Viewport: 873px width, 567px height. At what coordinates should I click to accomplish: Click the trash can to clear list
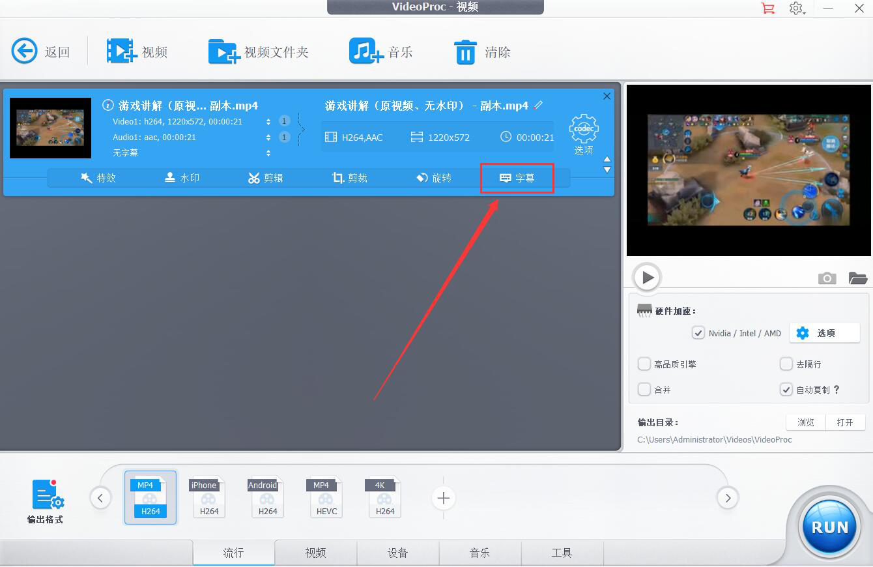[x=465, y=52]
